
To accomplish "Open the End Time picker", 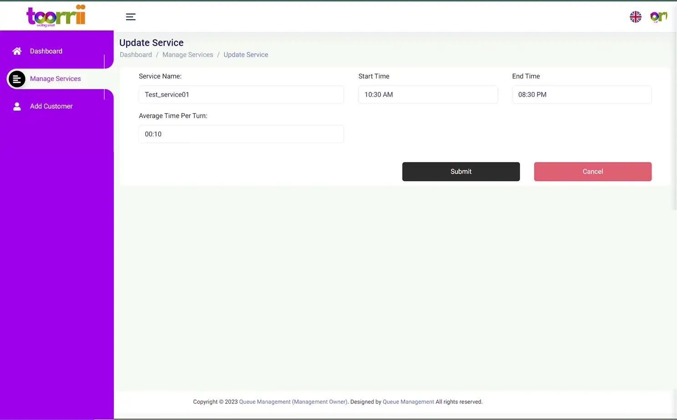I will 581,95.
